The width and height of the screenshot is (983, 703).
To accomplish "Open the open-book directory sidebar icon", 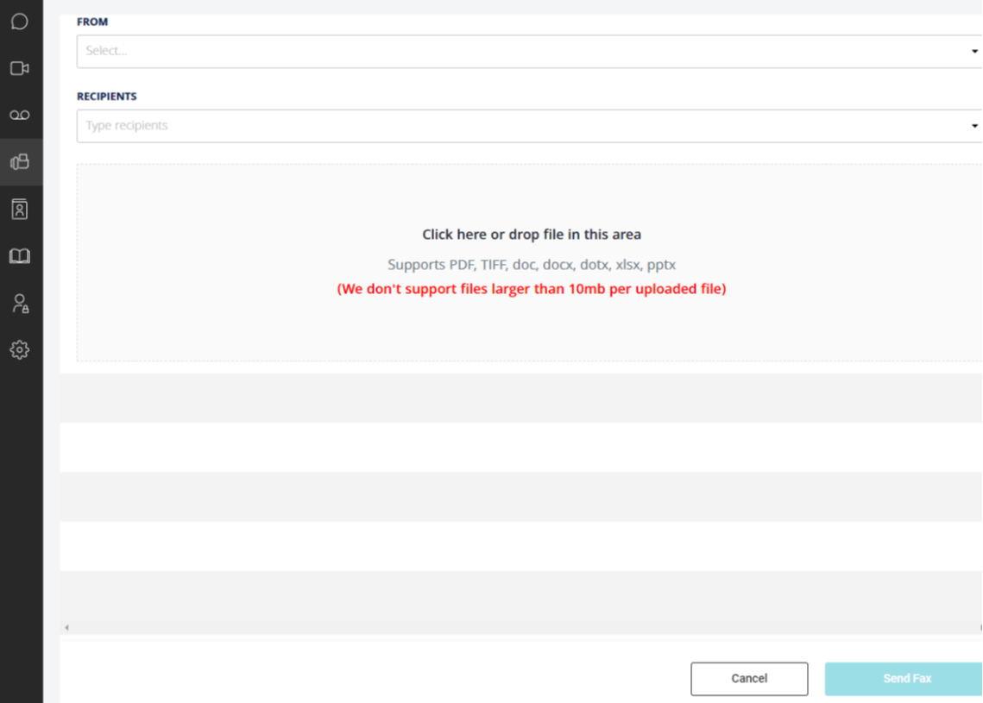I will [x=20, y=255].
